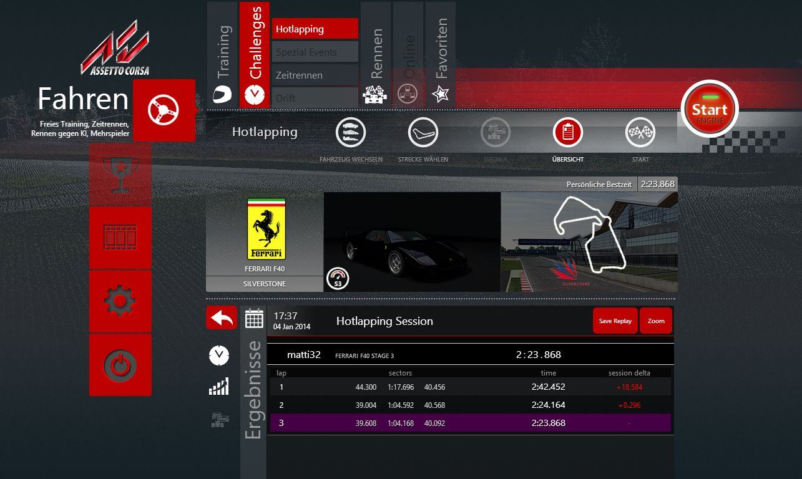The height and width of the screenshot is (479, 802).
Task: Click the black Ferrari F40 preview image
Action: pos(412,242)
